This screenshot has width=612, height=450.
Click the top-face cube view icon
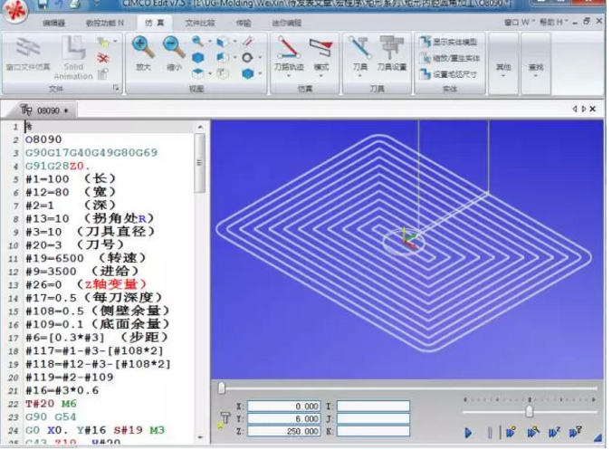tap(198, 73)
